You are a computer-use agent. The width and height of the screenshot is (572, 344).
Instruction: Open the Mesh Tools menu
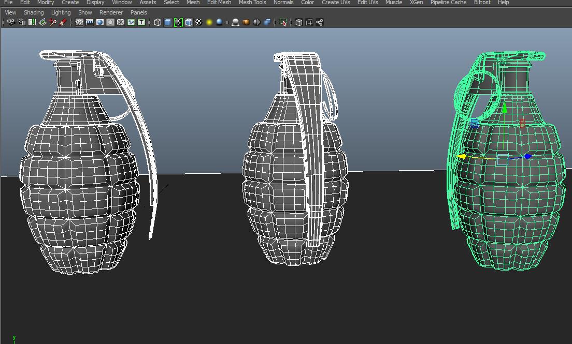pos(252,3)
